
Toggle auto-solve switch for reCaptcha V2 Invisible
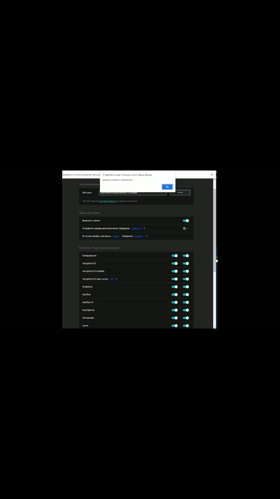(x=186, y=271)
